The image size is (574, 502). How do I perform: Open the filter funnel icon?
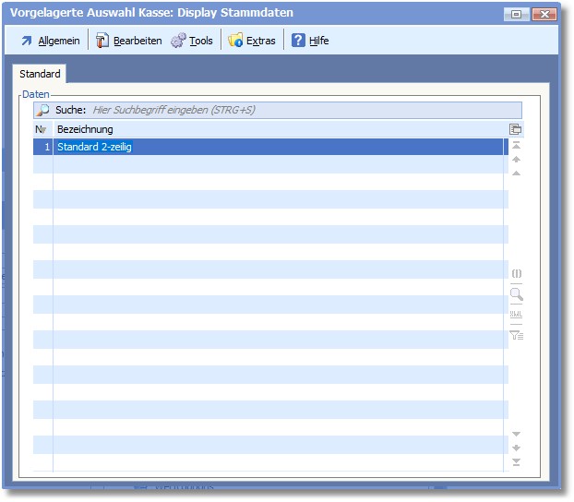516,335
